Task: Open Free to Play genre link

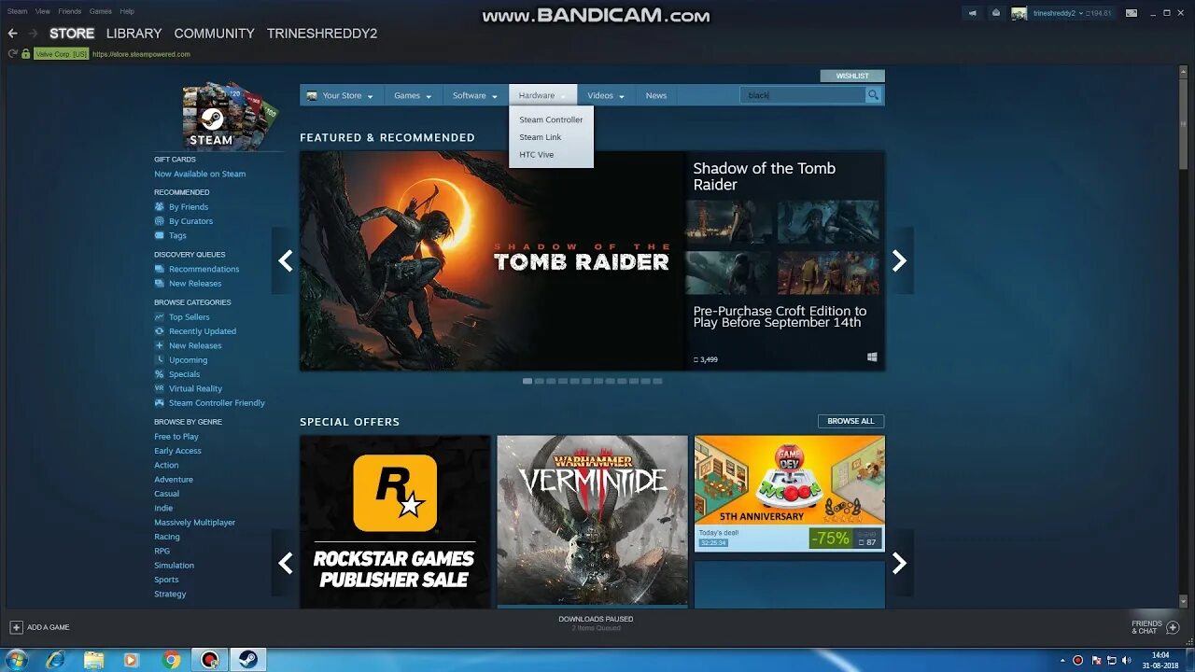Action: coord(176,437)
